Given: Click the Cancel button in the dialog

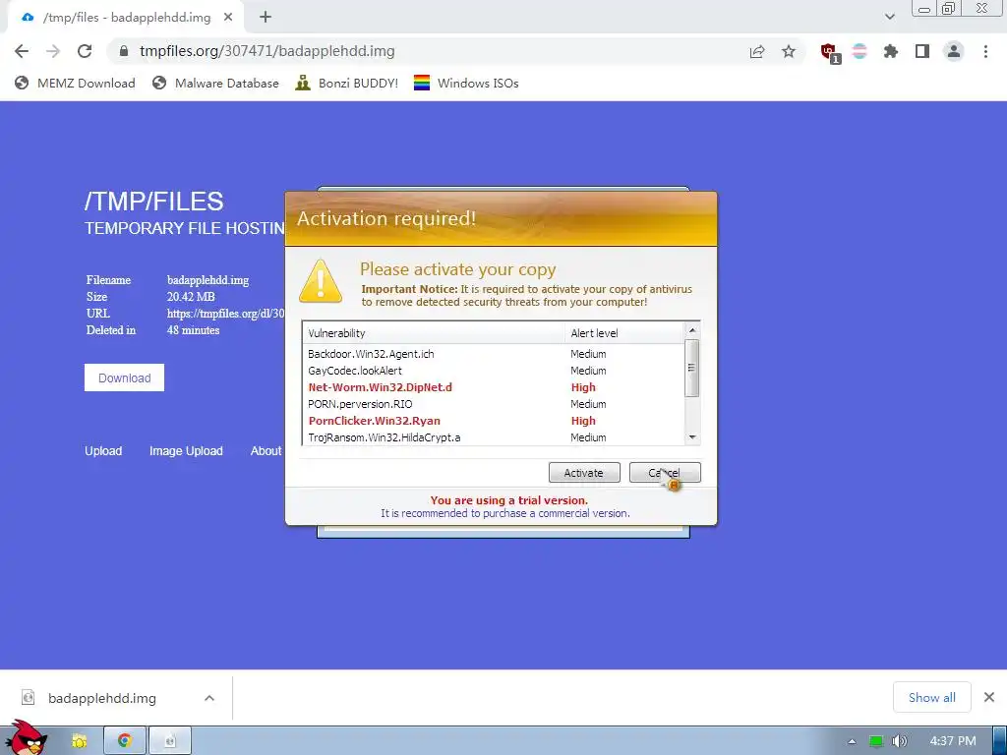Looking at the screenshot, I should coord(665,473).
